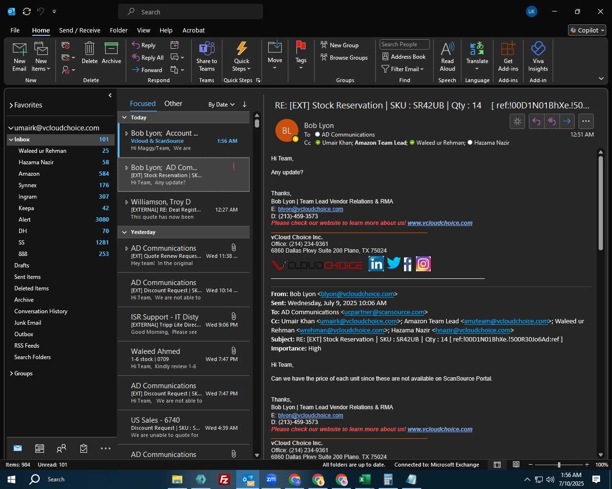
Task: Toggle dark background sun button in reading pane
Action: coord(517,121)
